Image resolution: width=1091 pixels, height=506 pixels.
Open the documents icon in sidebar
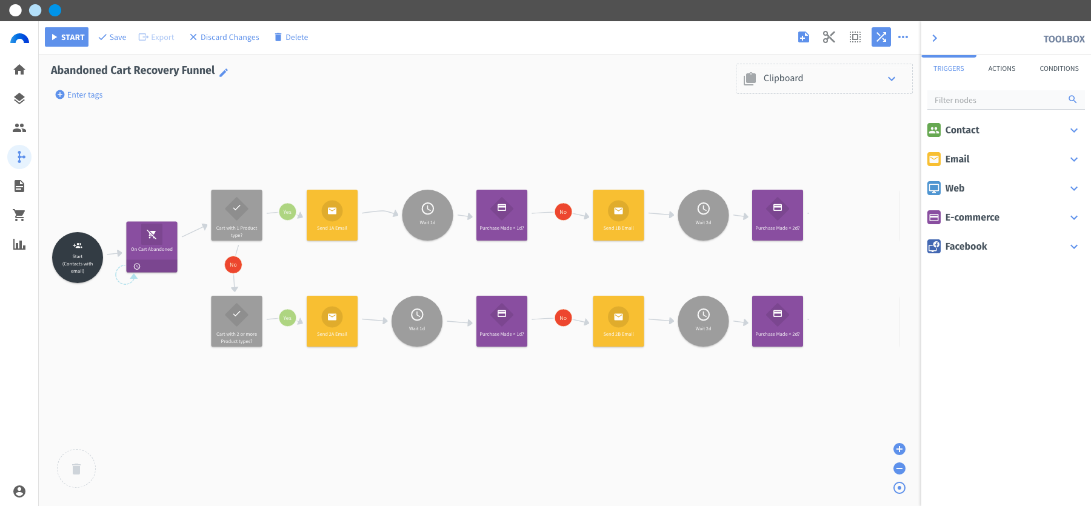(19, 186)
